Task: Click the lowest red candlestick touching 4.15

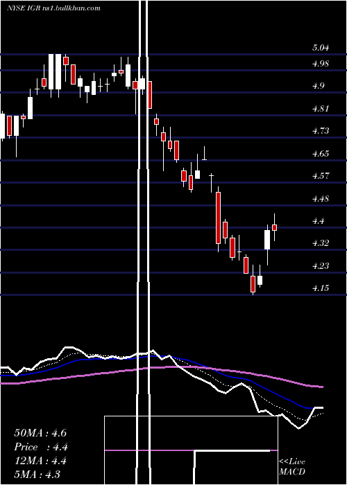Action: [x=253, y=283]
